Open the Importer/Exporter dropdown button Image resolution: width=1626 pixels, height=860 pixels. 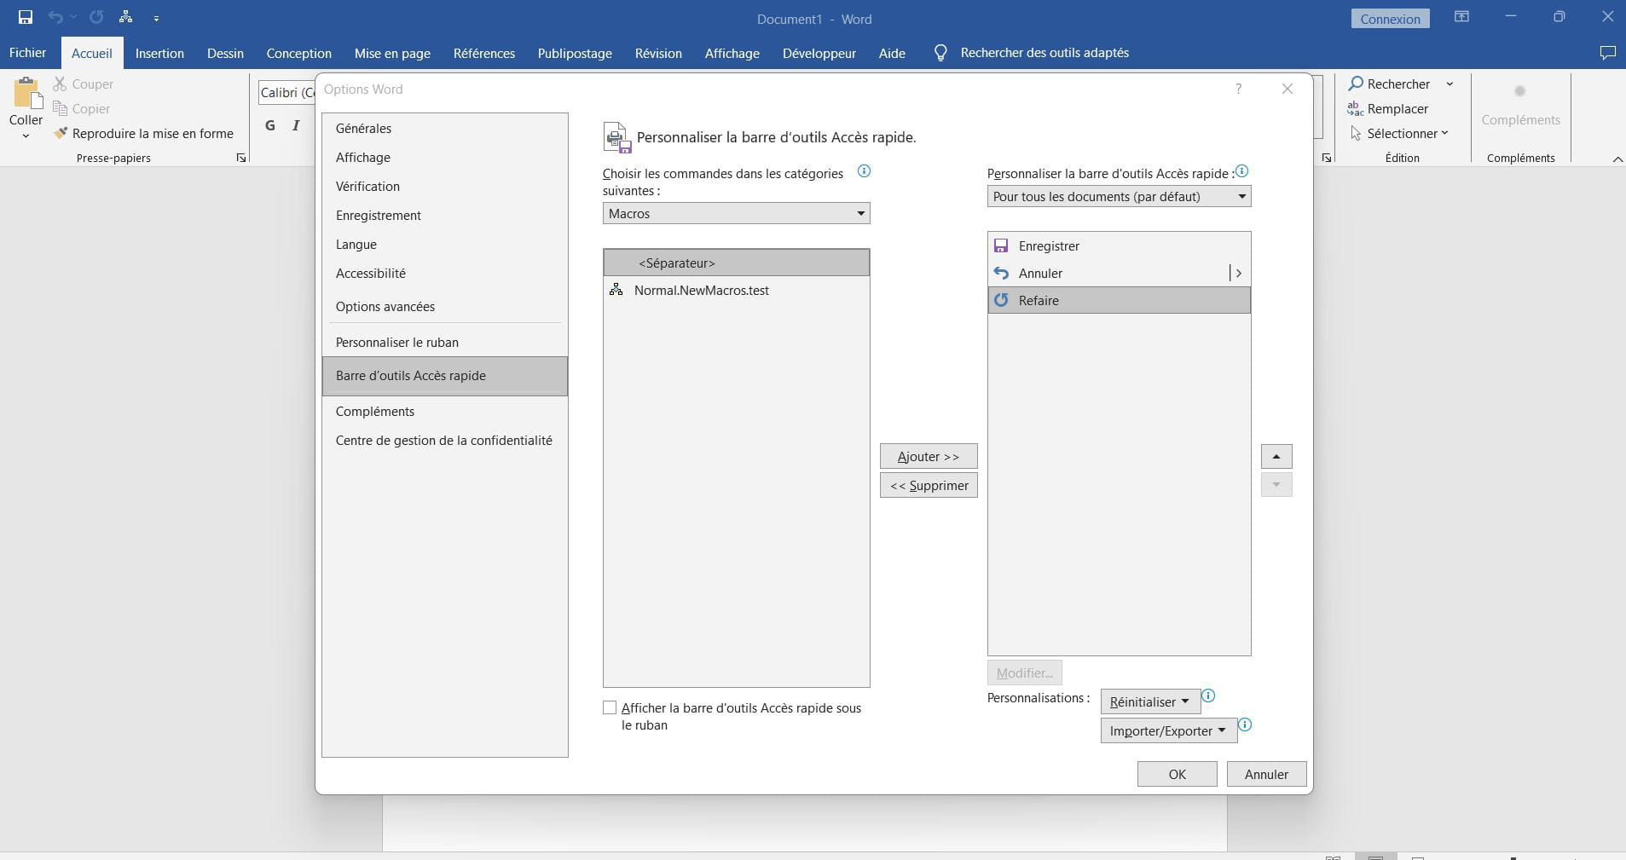tap(1169, 731)
